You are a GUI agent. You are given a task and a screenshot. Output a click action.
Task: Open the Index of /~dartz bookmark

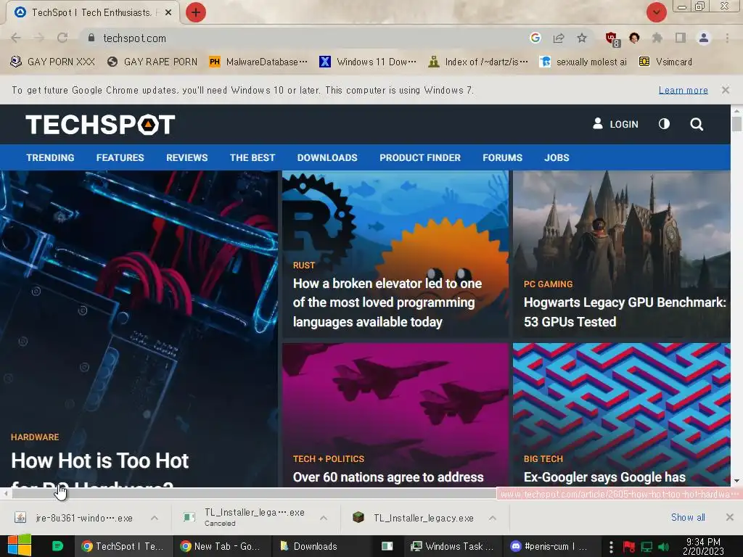point(477,62)
